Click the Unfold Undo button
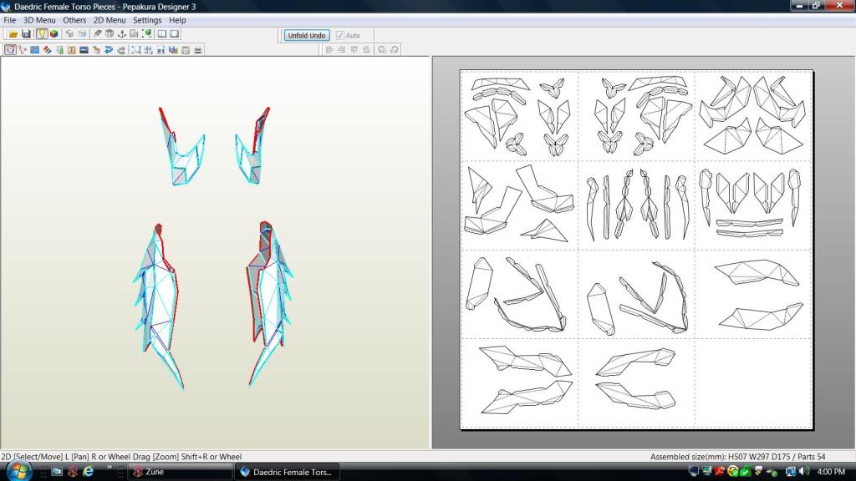Screen dimensions: 856x481 coord(306,35)
